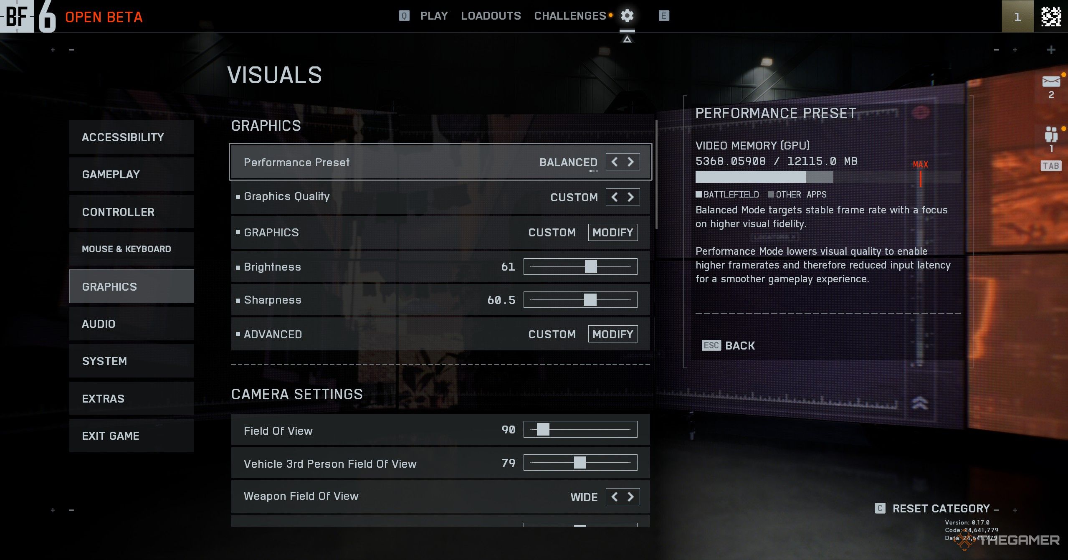Open the settings gear icon
The width and height of the screenshot is (1068, 560).
[627, 16]
